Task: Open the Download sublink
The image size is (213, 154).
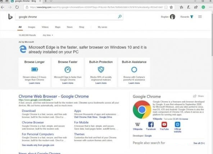Action: coord(29,111)
